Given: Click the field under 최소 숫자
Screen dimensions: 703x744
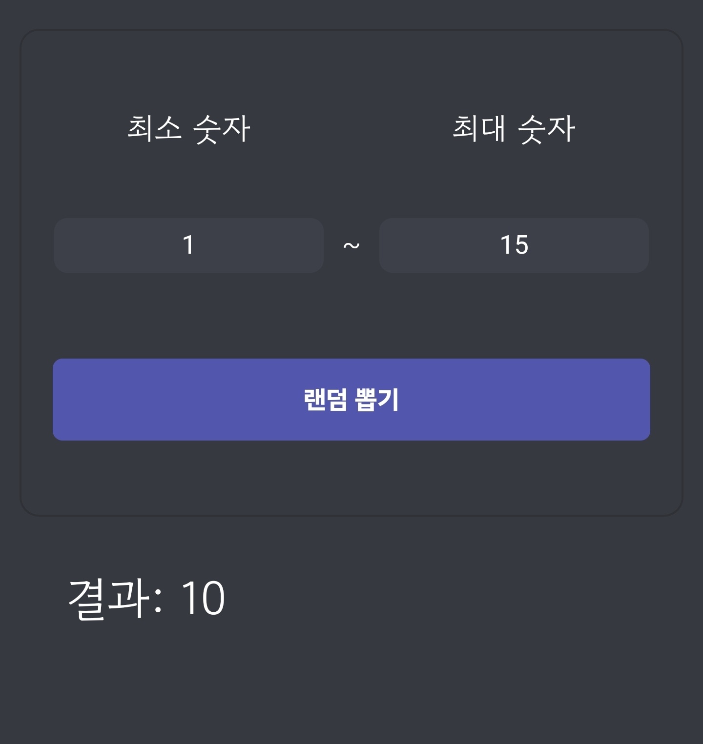Looking at the screenshot, I should point(188,245).
